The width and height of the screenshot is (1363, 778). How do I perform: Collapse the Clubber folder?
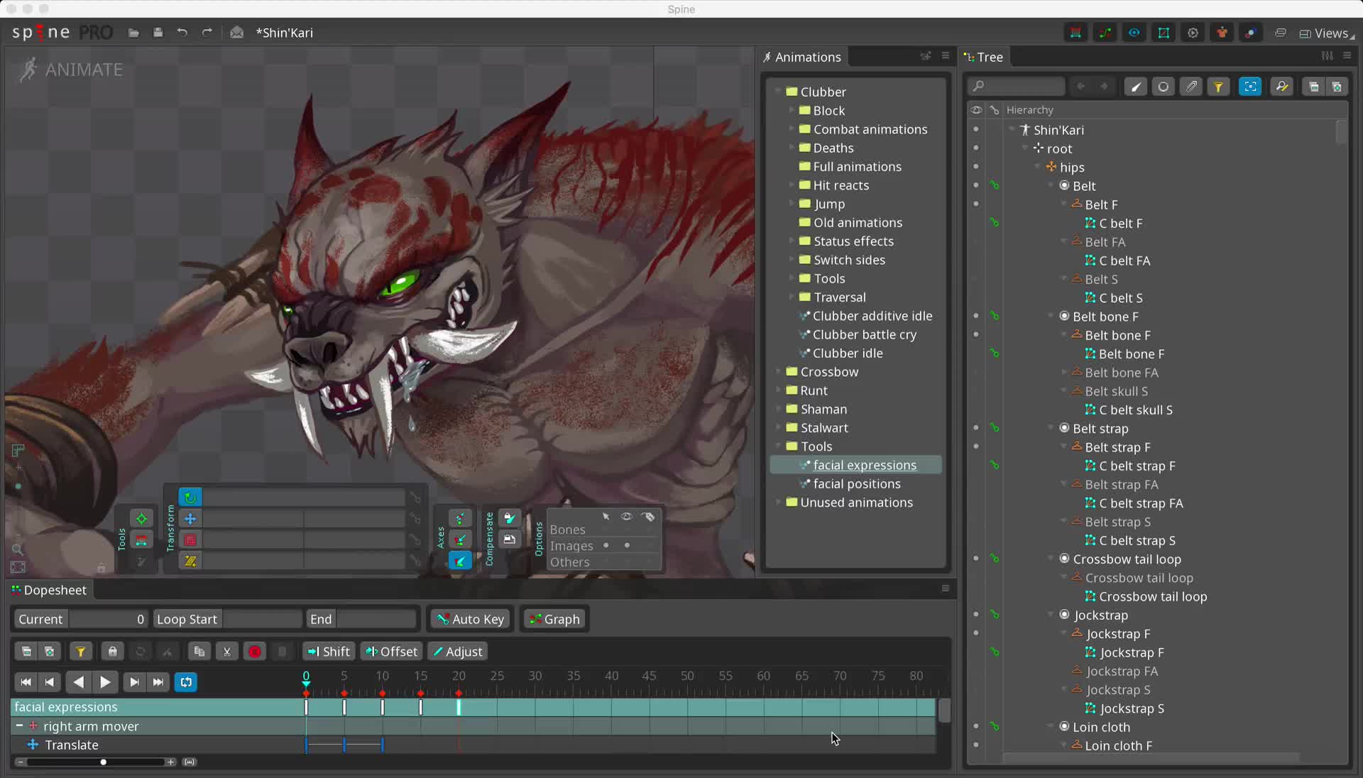[778, 92]
